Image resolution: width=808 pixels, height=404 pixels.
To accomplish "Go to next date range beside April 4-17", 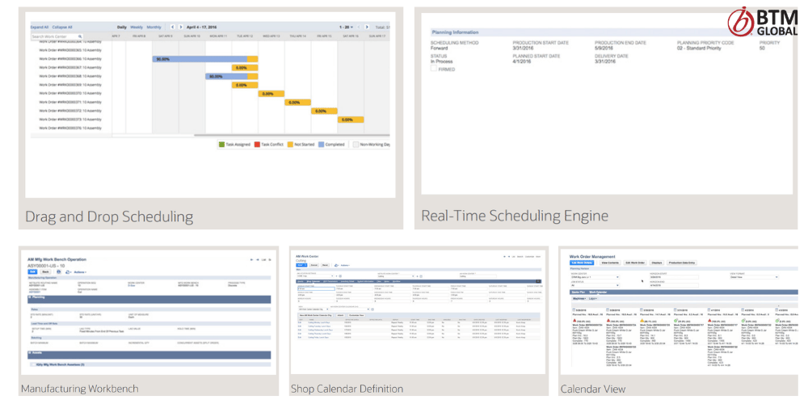I will coord(181,27).
